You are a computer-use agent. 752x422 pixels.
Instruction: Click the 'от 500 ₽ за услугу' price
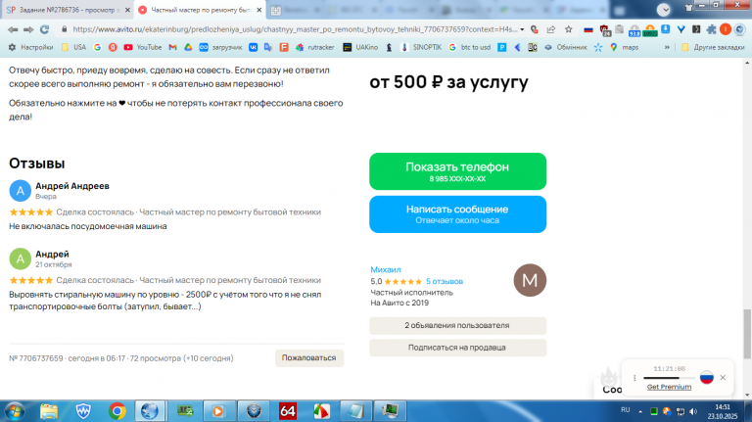tap(448, 82)
